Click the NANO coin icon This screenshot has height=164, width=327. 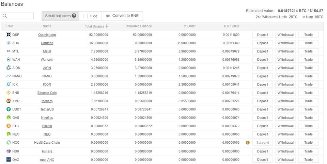pyautogui.click(x=9, y=76)
